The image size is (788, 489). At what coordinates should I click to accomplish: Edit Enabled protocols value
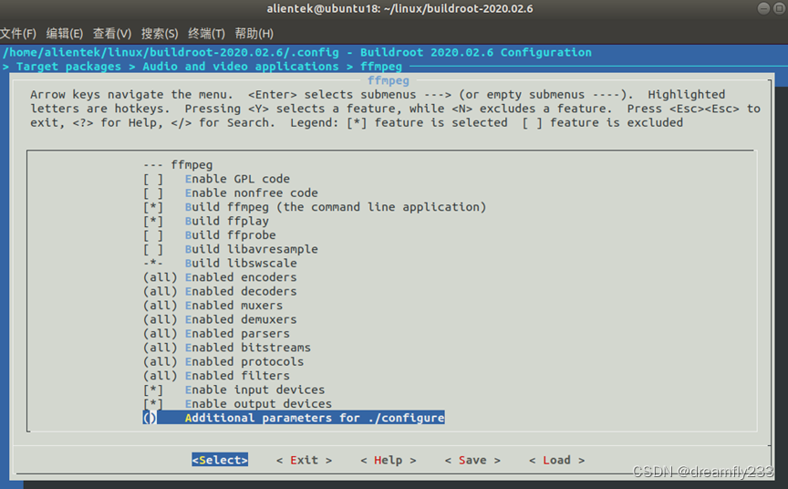pyautogui.click(x=223, y=362)
